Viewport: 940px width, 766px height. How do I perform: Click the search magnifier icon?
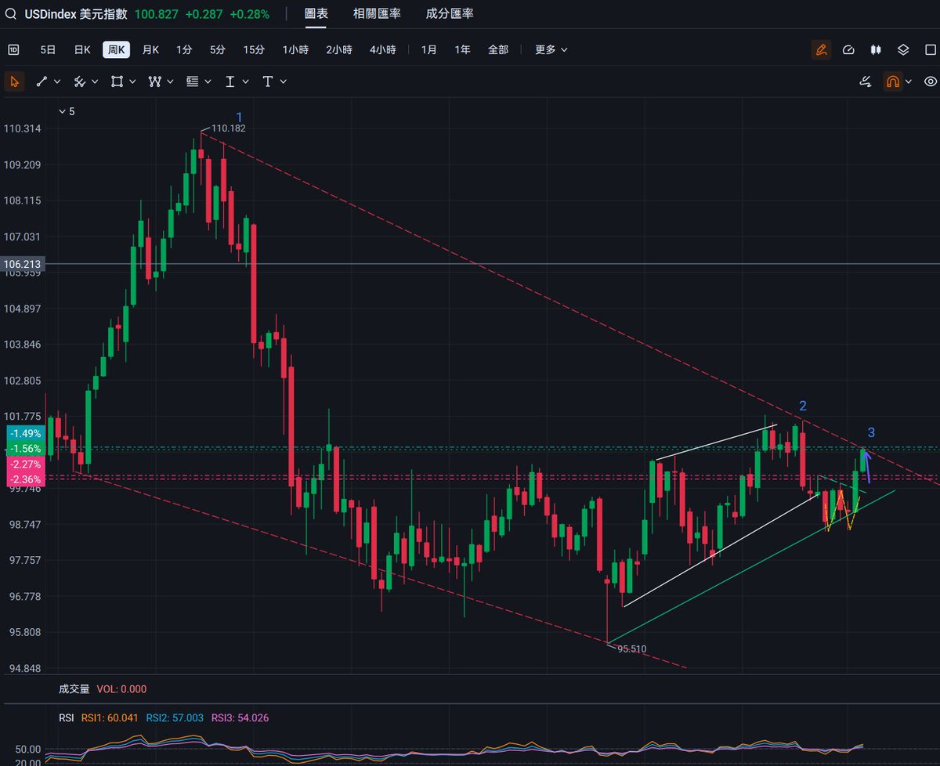tap(12, 14)
